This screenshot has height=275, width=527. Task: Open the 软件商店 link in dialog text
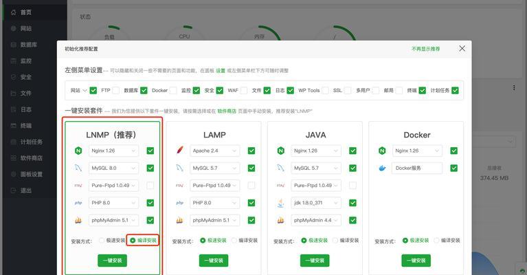(227, 111)
